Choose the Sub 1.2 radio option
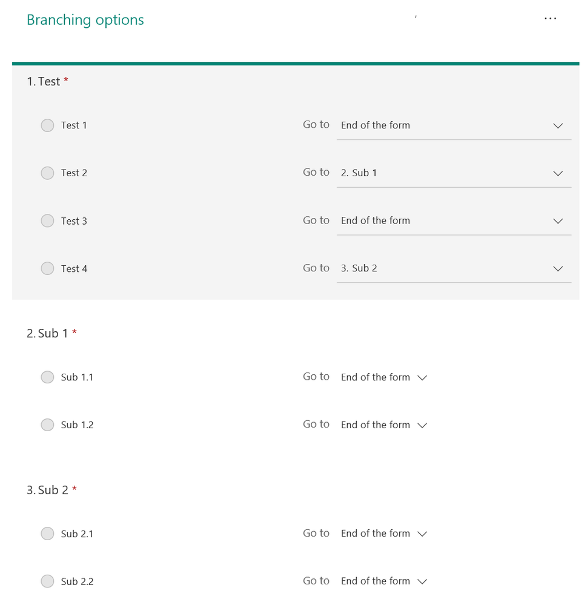 tap(47, 425)
